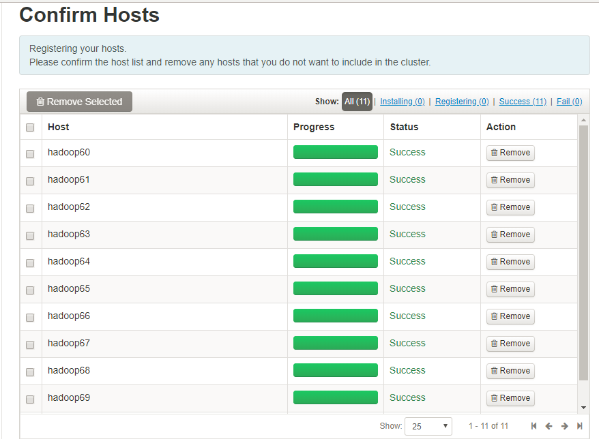599x439 pixels.
Task: Remove host hadoop69 via trash button
Action: [x=510, y=398]
